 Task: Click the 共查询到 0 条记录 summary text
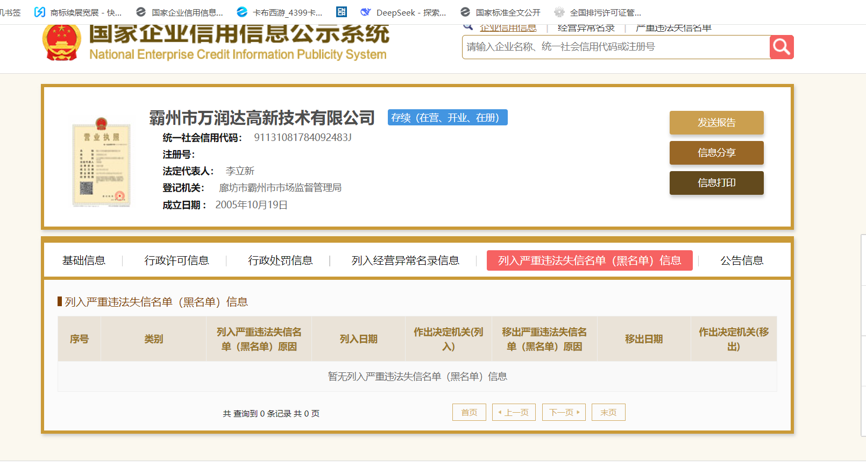271,413
